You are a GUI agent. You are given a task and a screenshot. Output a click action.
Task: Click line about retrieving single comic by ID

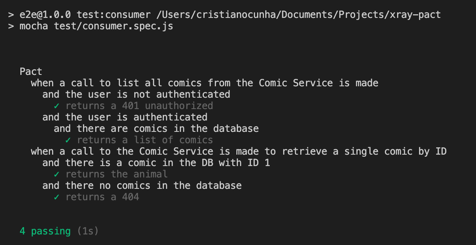[238, 151]
